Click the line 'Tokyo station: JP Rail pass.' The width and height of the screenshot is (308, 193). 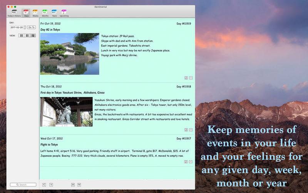point(118,36)
